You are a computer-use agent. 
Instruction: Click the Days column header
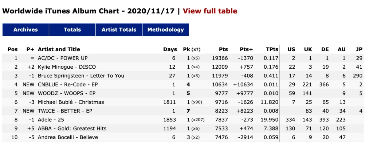tap(170, 49)
